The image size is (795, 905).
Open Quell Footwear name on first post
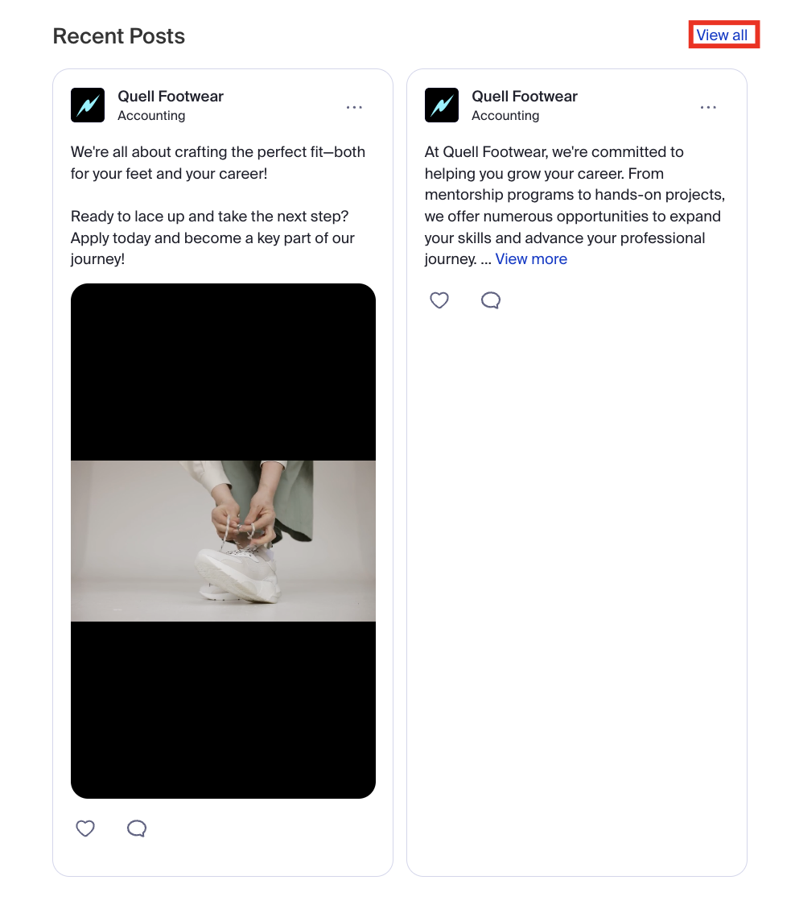tap(171, 97)
